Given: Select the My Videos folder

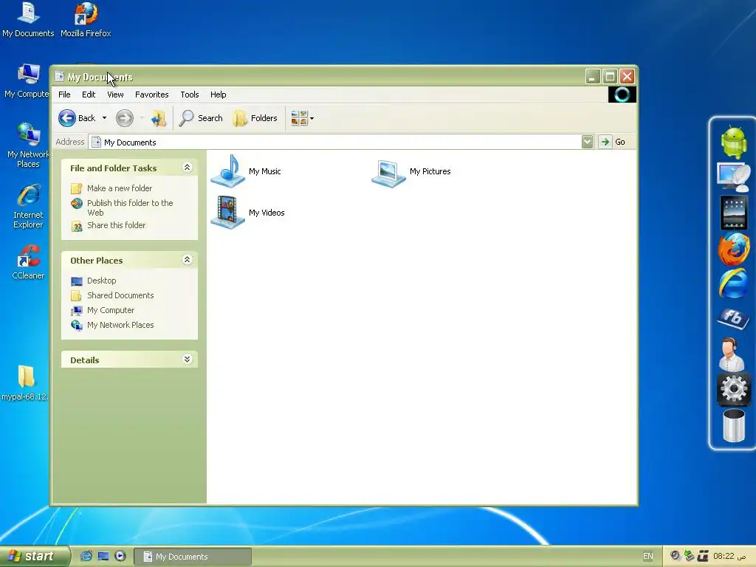Looking at the screenshot, I should coord(248,213).
